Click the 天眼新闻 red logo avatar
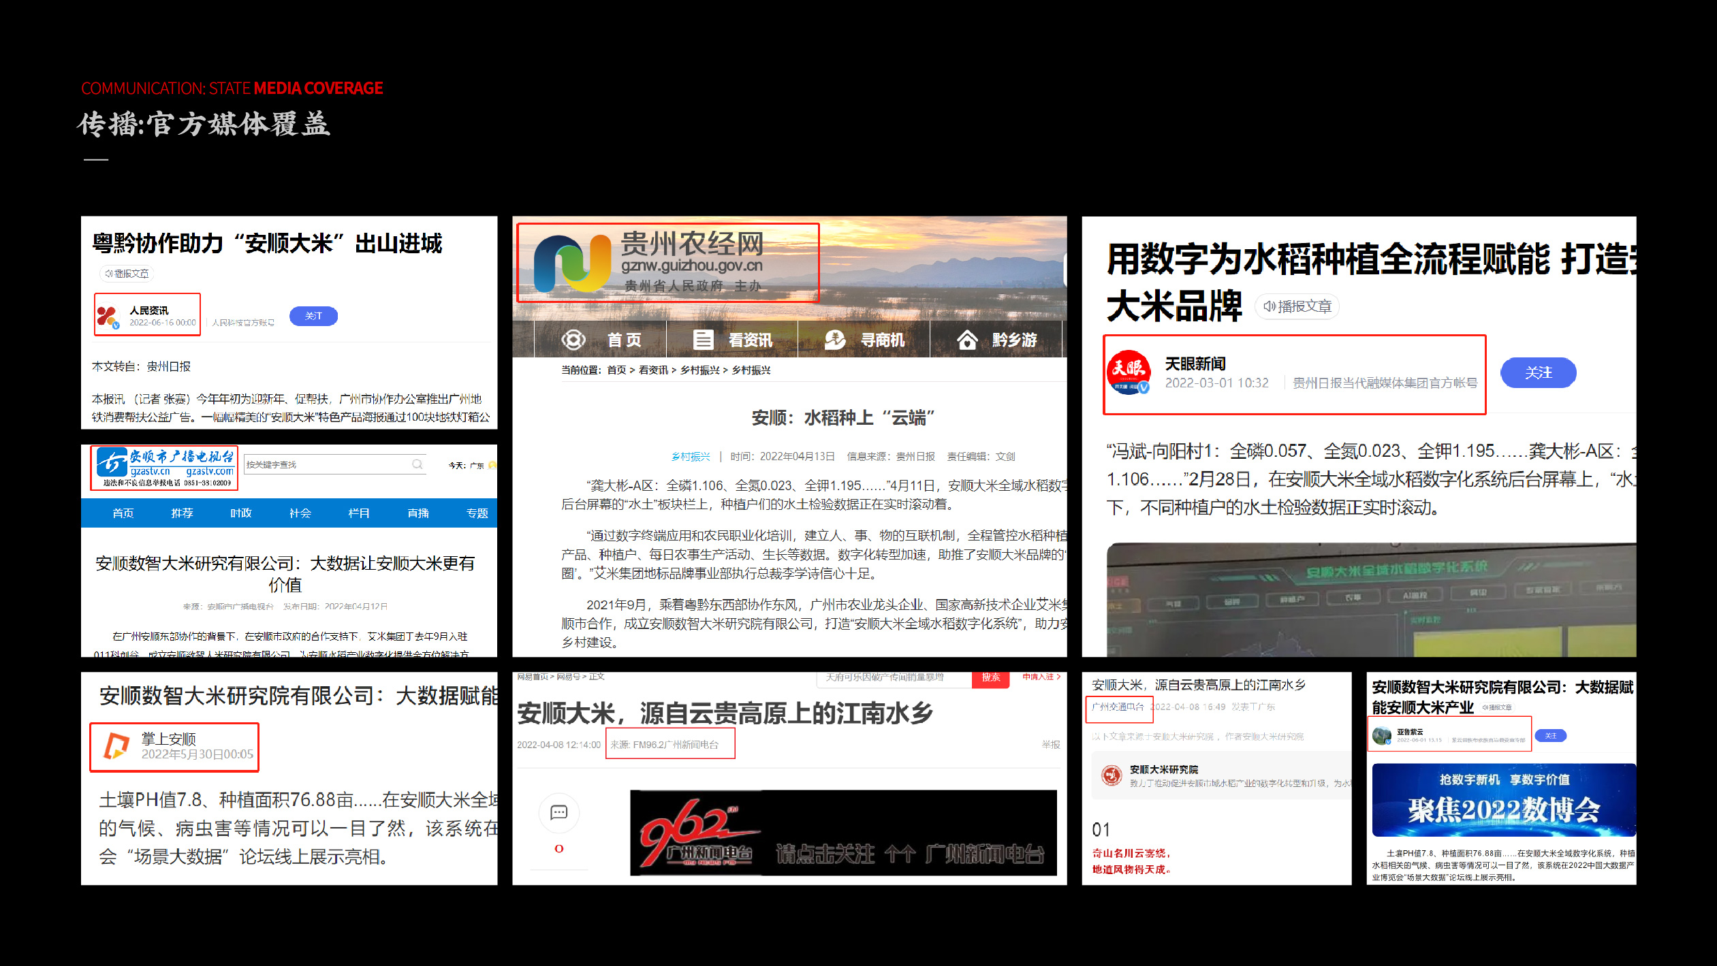The image size is (1717, 966). (1128, 372)
